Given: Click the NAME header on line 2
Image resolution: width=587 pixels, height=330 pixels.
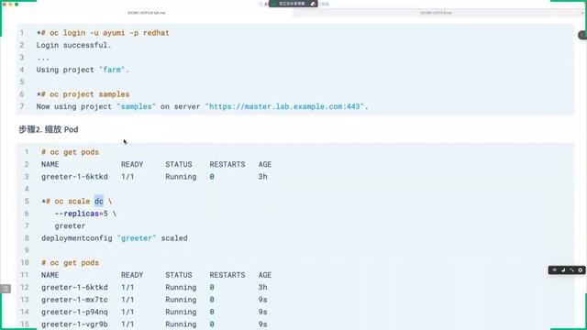Looking at the screenshot, I should [x=50, y=165].
